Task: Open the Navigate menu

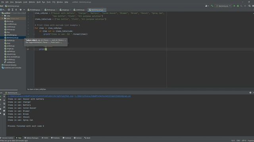Action: [x=18, y=2]
